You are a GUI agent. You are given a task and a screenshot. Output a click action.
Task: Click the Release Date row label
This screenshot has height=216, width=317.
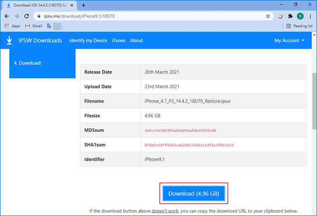[x=98, y=72]
